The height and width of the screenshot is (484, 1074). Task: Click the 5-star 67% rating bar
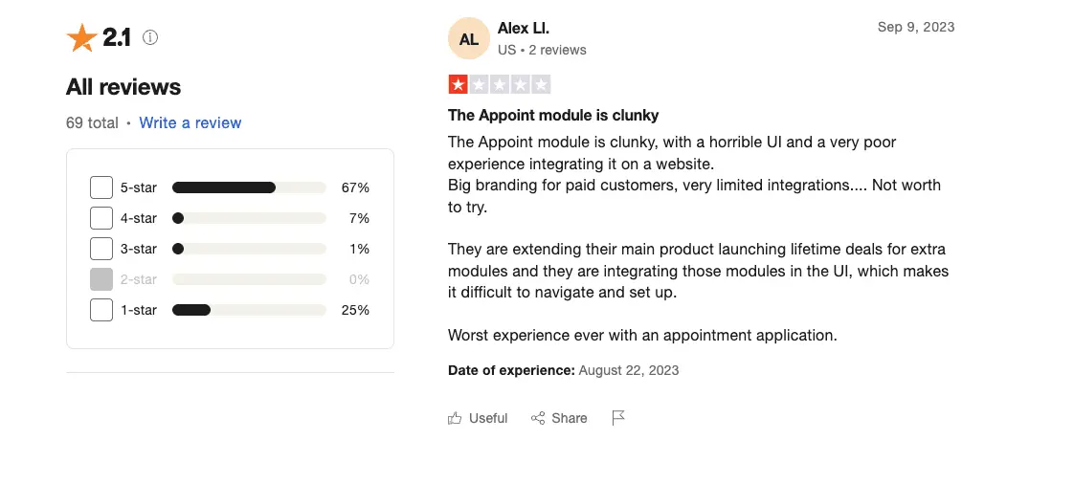(x=249, y=187)
